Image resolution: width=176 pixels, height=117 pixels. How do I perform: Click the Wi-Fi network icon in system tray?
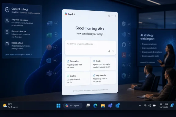pyautogui.click(x=145, y=105)
